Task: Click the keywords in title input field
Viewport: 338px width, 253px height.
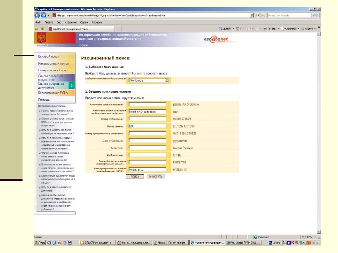Action: click(x=147, y=104)
